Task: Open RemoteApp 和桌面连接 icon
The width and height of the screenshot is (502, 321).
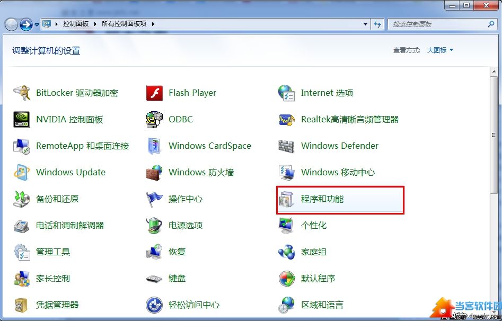Action: click(21, 146)
